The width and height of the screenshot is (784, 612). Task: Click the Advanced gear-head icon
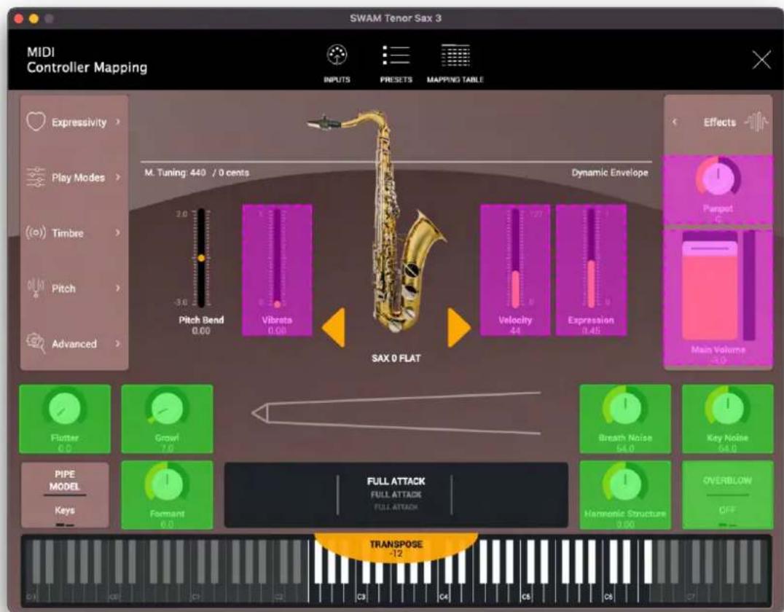tap(36, 342)
